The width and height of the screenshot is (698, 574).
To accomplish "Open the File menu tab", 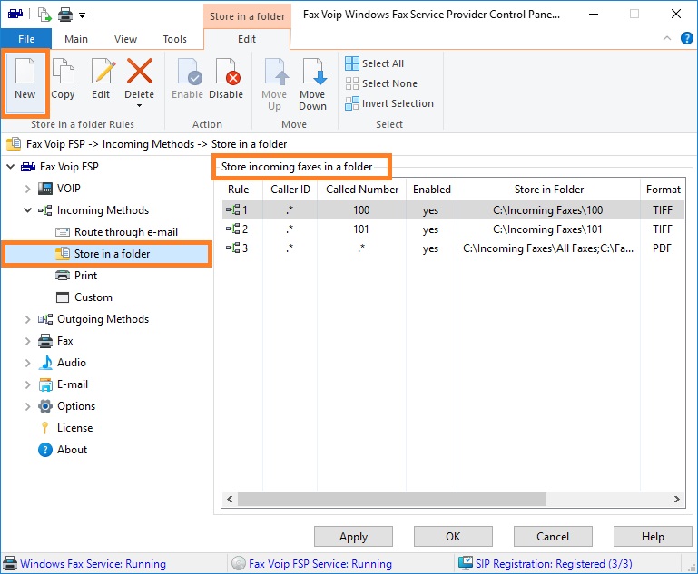I will click(x=25, y=39).
